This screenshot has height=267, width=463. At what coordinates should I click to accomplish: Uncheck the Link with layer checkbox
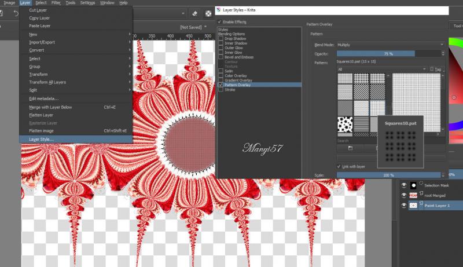(x=339, y=167)
